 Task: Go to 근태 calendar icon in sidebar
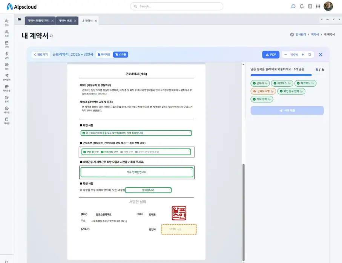click(x=7, y=44)
